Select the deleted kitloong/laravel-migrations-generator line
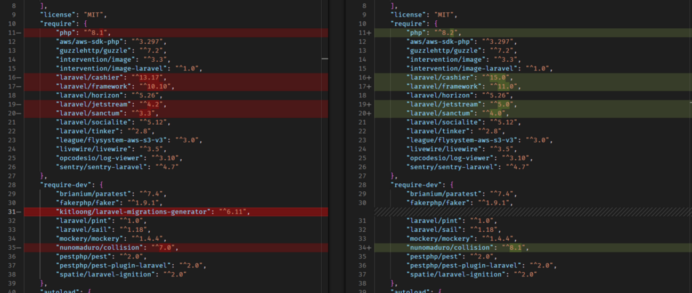692x293 pixels. pos(176,211)
